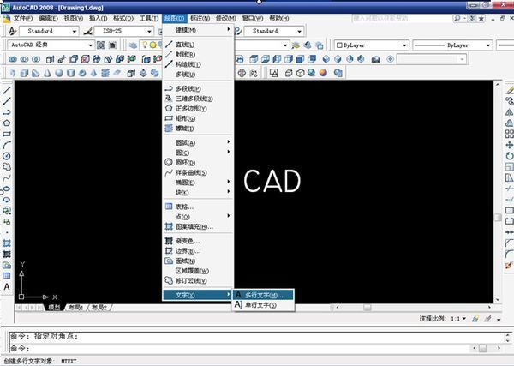Click the Cylinder icon in modeling toolbar
Screen dimensions: 514x366
(71, 73)
